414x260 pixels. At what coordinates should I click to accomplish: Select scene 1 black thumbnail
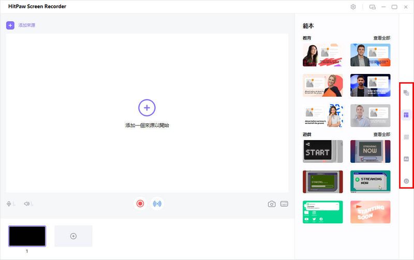(x=27, y=236)
